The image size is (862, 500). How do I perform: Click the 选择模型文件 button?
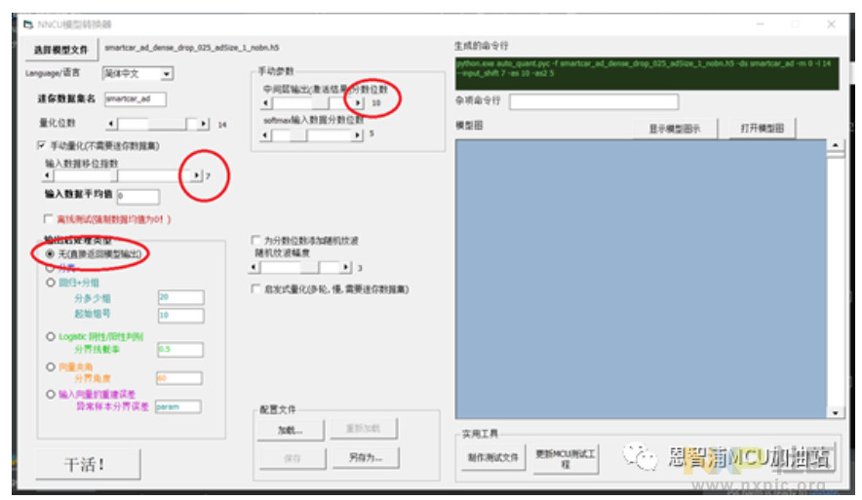click(60, 49)
